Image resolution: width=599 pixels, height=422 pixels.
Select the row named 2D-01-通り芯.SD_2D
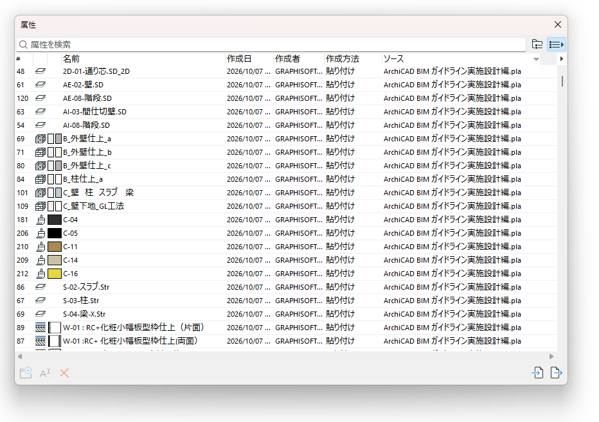[x=286, y=71]
